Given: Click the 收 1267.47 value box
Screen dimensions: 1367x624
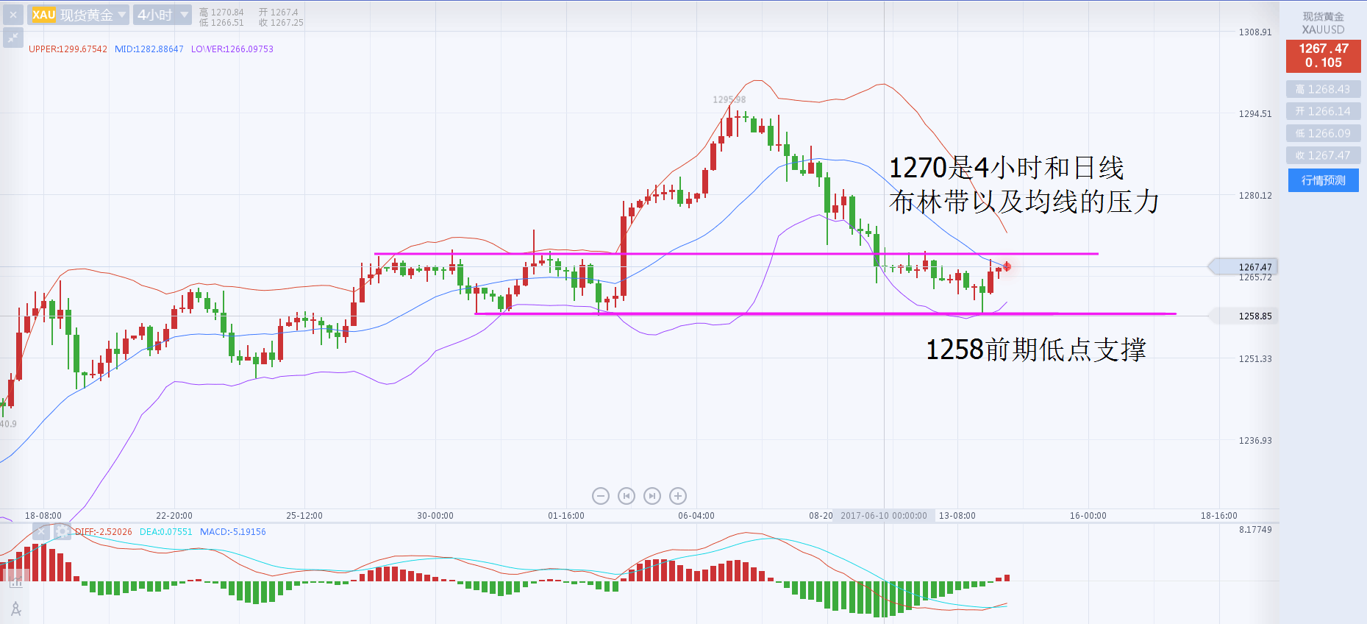Looking at the screenshot, I should tap(1324, 155).
